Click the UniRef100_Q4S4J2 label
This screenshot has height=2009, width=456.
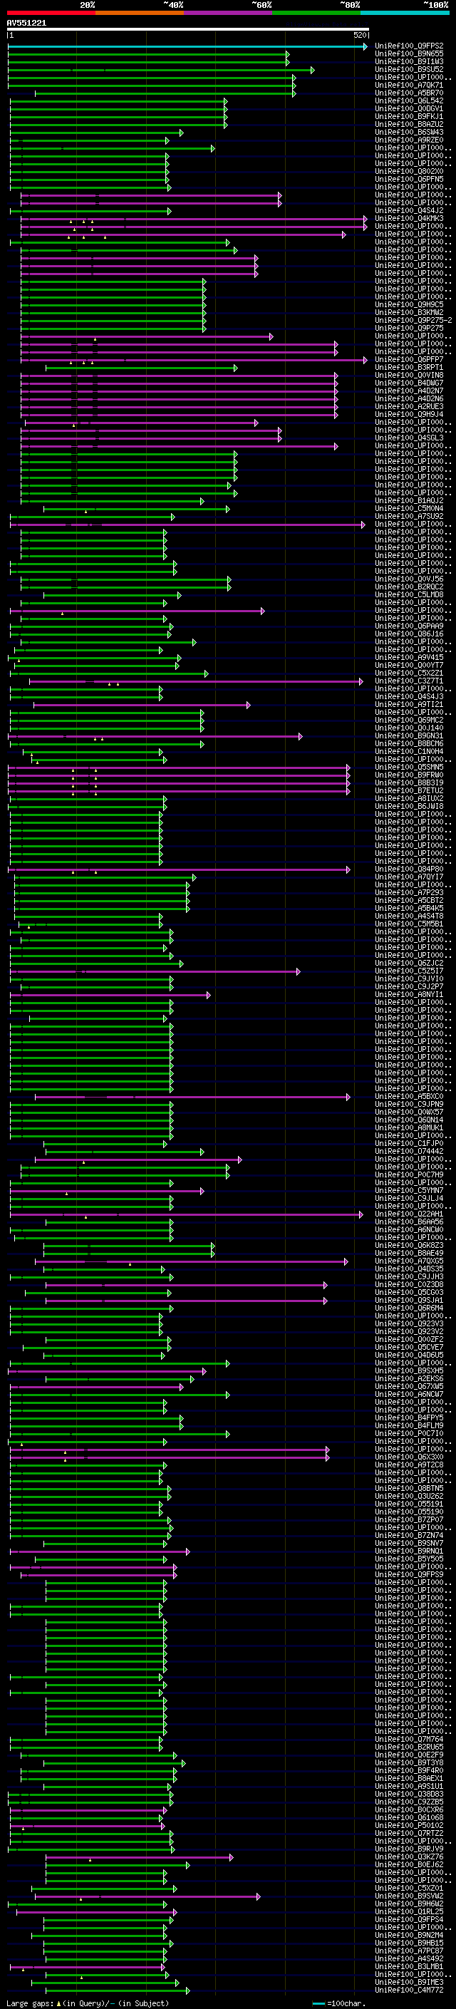(409, 210)
